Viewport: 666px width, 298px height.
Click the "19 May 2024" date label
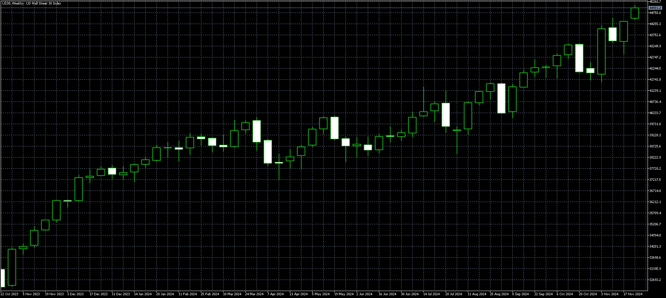click(344, 294)
